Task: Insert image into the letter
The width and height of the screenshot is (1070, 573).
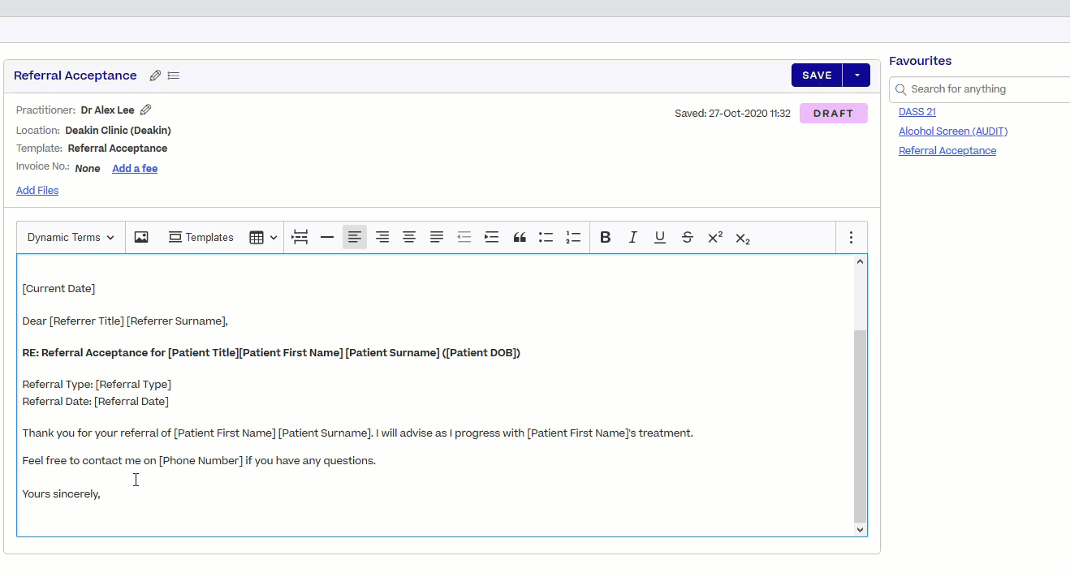Action: 141,237
